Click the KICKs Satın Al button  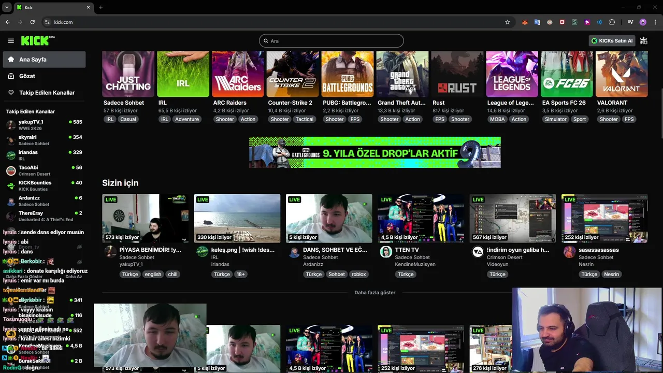tap(612, 40)
